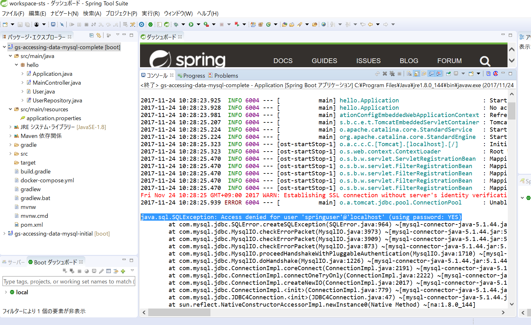Switch to the Problems tab
The image size is (531, 325).
[x=226, y=76]
